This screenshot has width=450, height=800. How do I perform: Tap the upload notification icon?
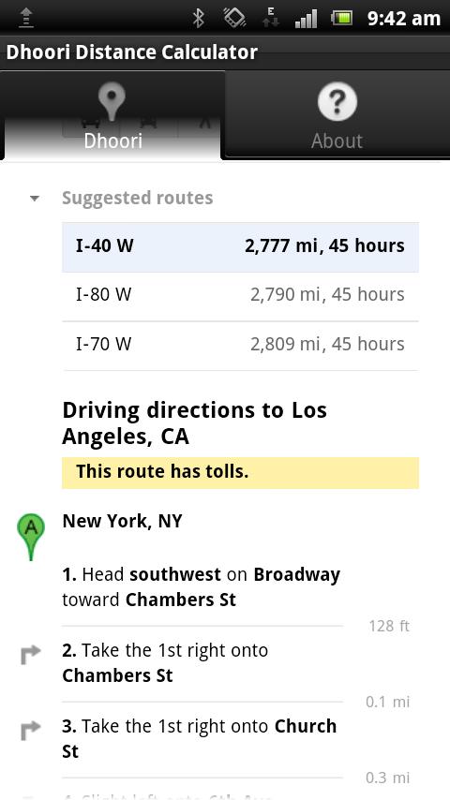point(25,19)
